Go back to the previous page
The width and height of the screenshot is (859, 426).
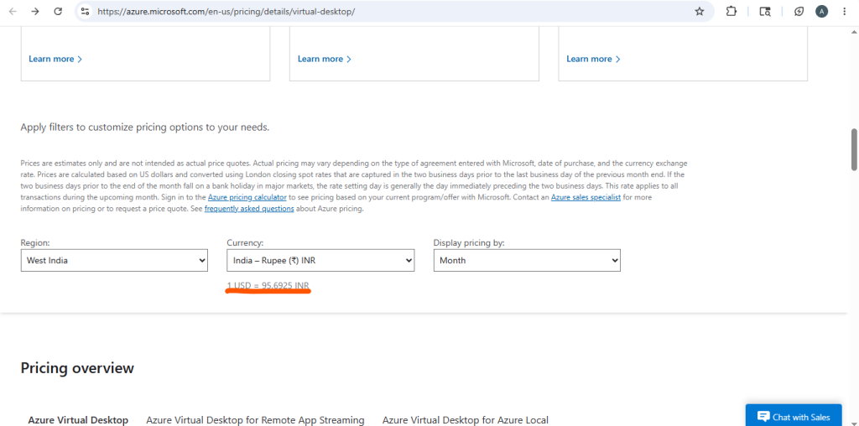13,12
